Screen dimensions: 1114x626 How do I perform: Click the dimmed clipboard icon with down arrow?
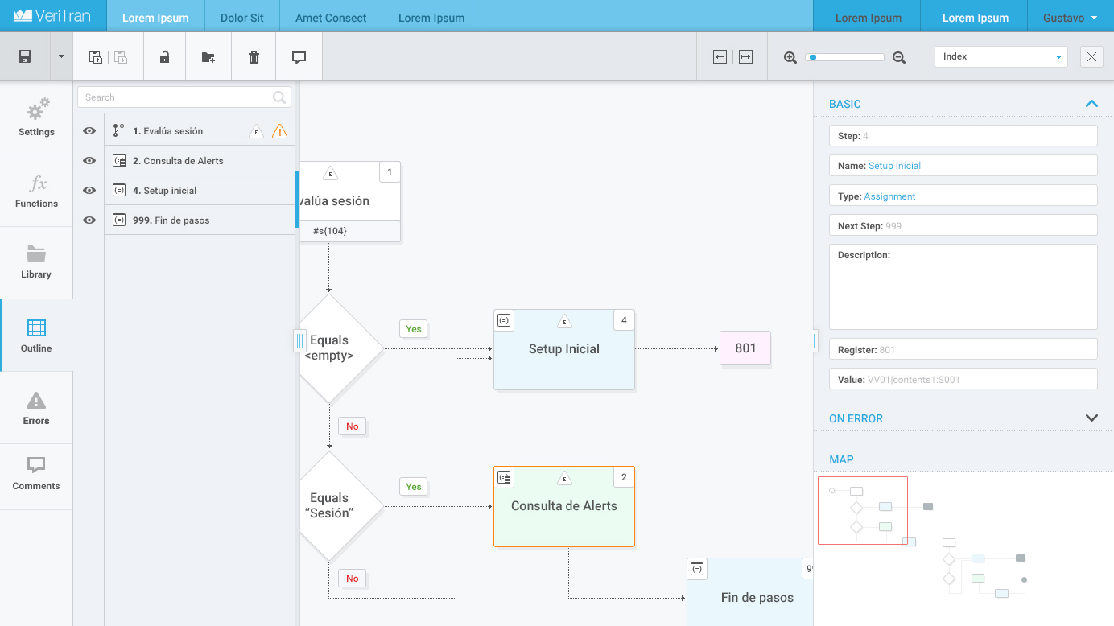(x=121, y=57)
